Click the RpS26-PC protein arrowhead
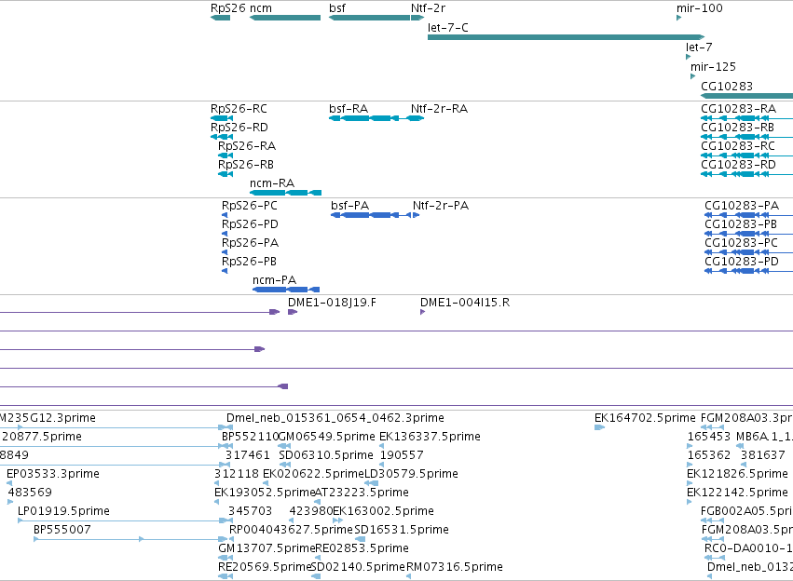This screenshot has width=793, height=581. (x=225, y=215)
